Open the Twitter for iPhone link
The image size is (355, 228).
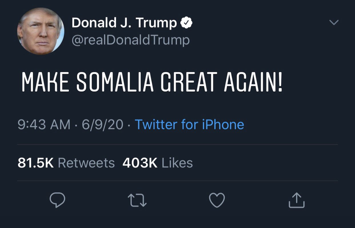[x=189, y=124]
